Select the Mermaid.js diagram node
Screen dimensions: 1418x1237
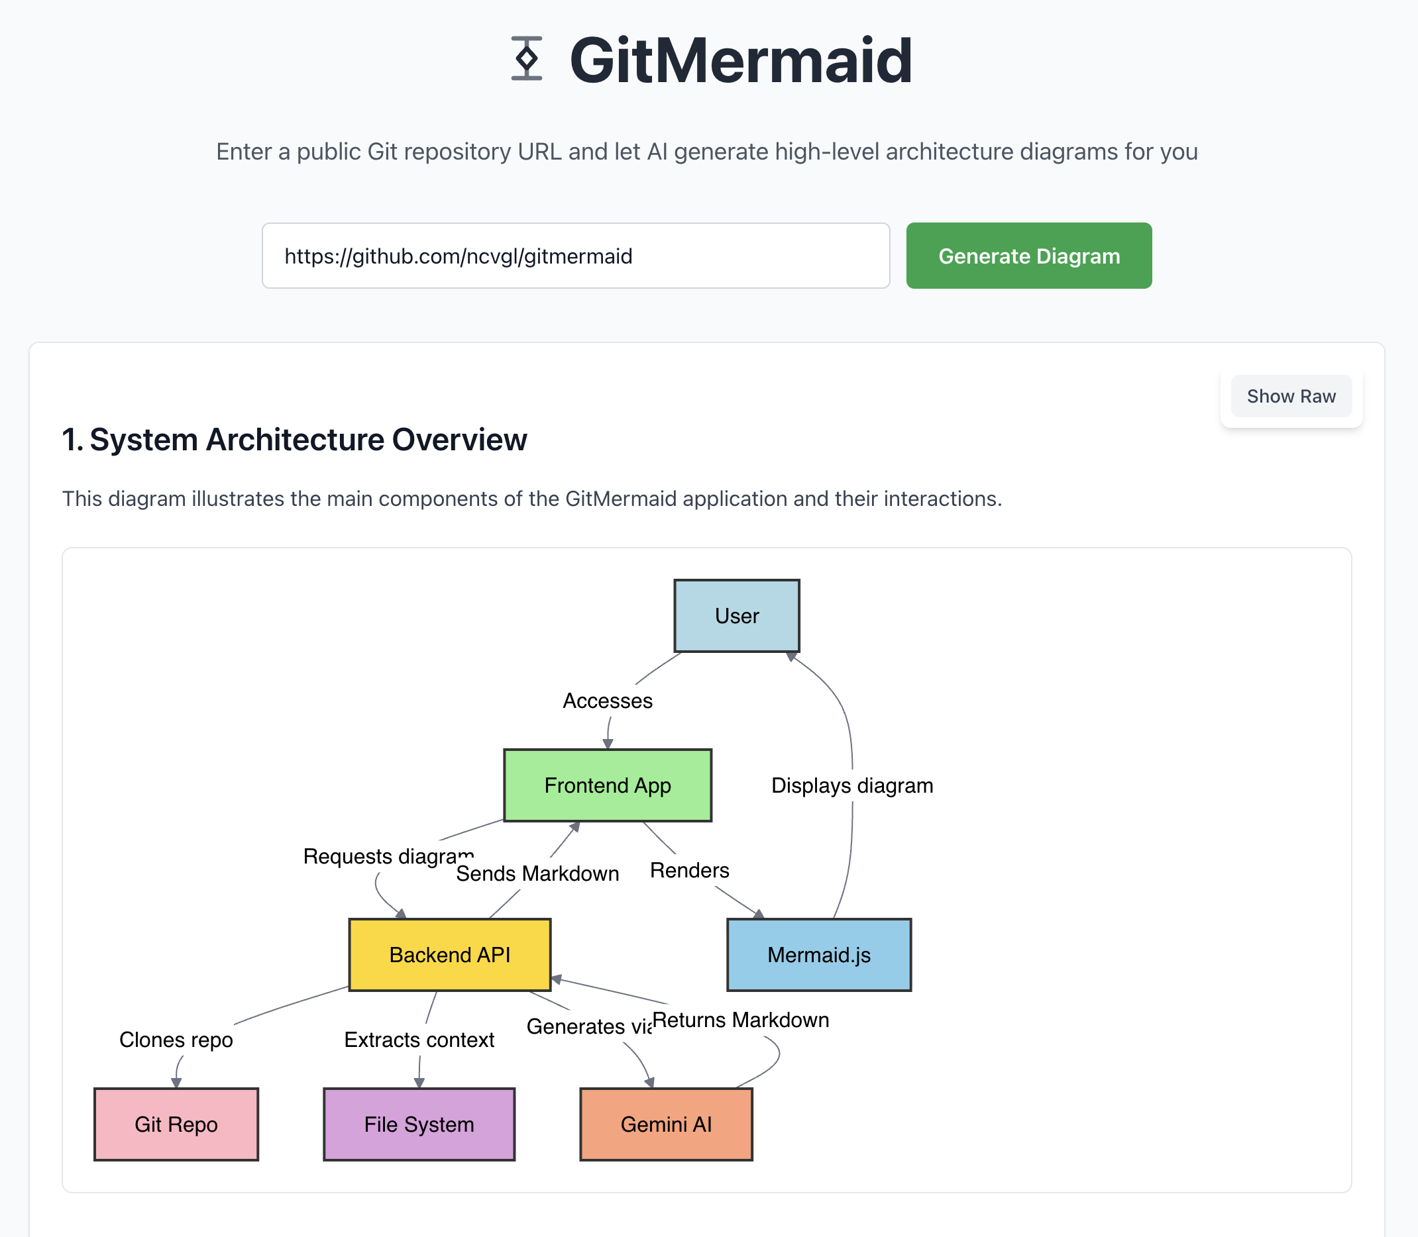coord(818,955)
